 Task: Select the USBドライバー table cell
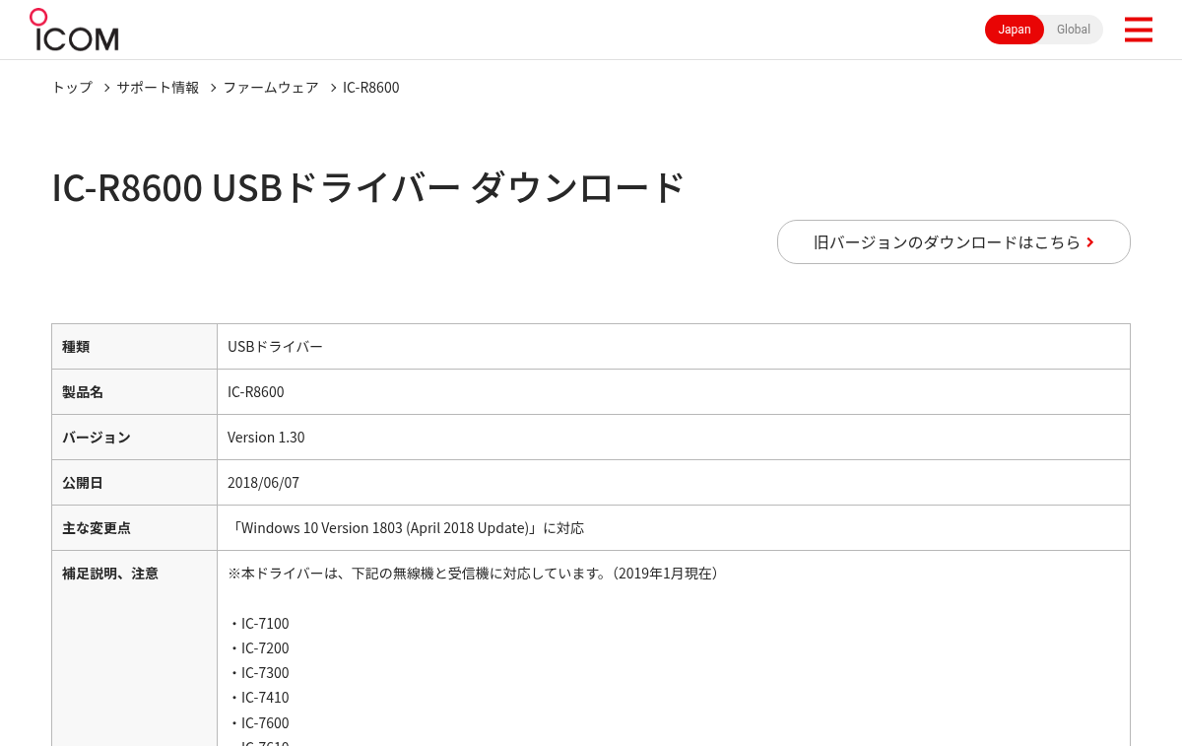pos(674,347)
